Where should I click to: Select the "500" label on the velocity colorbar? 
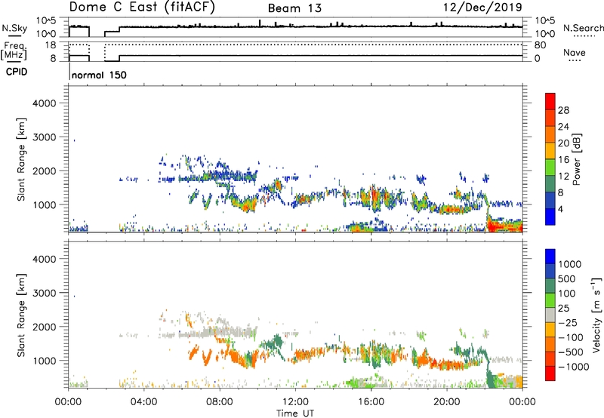[567, 278]
